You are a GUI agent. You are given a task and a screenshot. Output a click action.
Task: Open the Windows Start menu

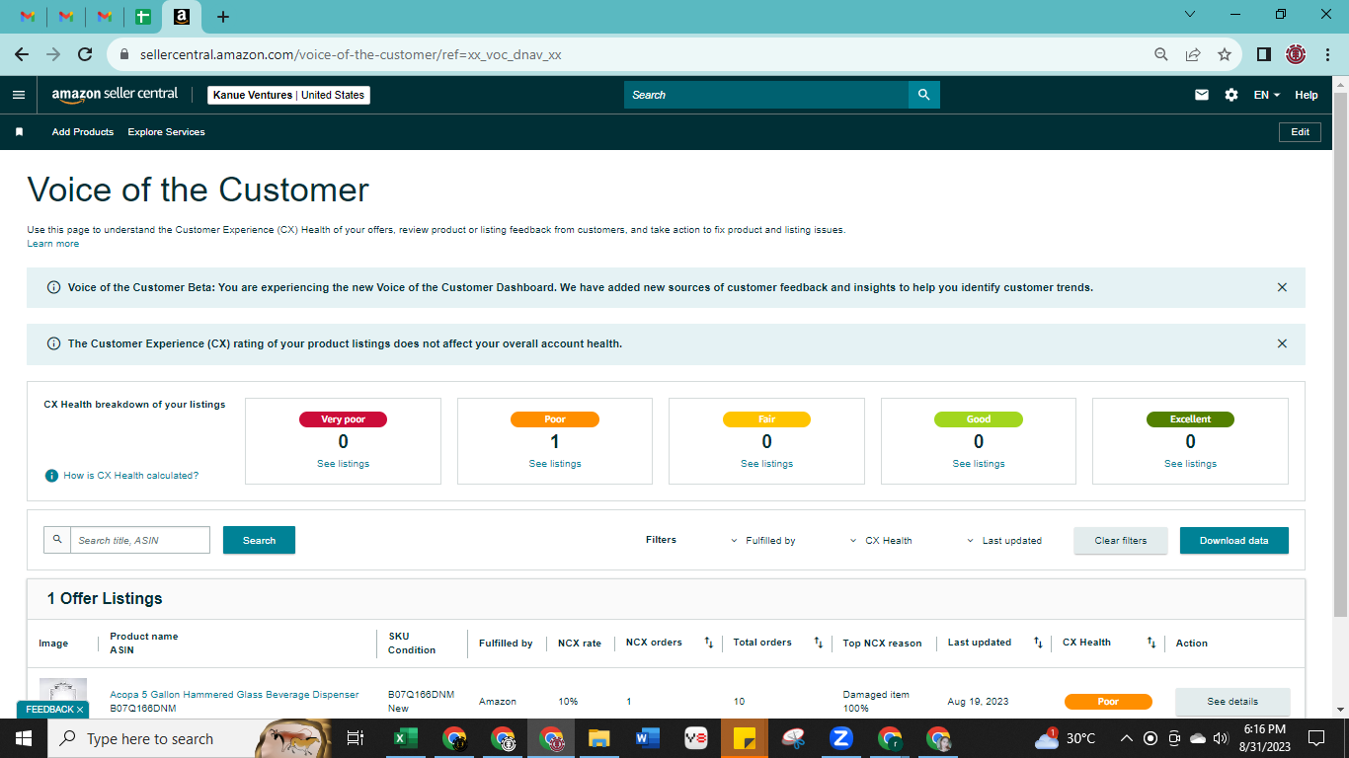pyautogui.click(x=24, y=738)
